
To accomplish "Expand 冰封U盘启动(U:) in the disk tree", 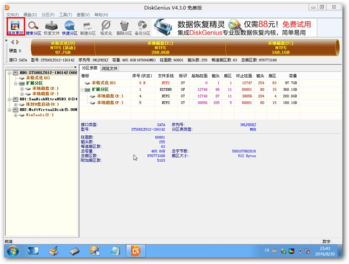I will [16, 105].
